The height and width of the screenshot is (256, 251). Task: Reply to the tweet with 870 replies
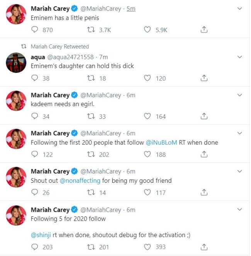pyautogui.click(x=35, y=30)
